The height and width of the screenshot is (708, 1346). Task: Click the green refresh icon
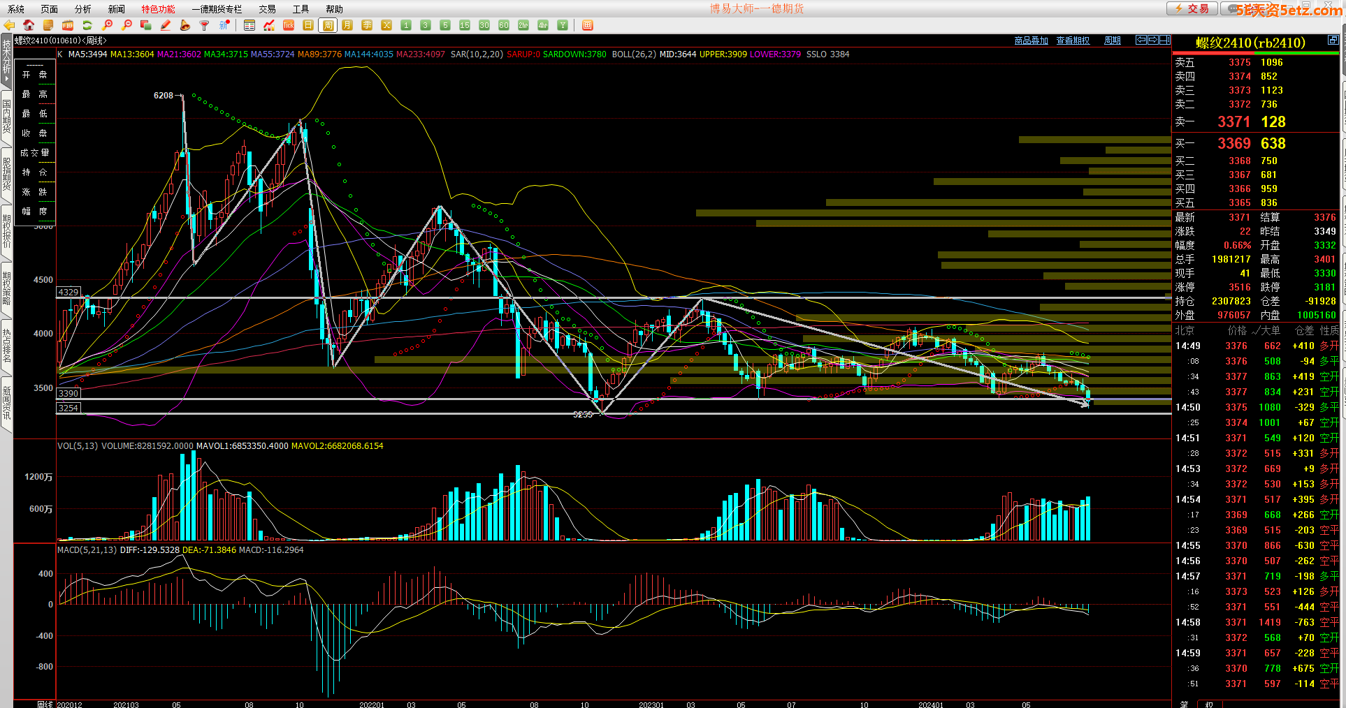tap(87, 25)
